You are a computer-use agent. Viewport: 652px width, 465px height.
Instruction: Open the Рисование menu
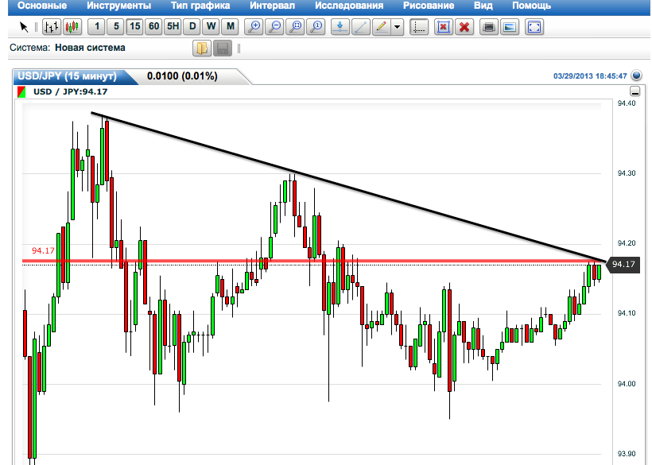coord(429,6)
